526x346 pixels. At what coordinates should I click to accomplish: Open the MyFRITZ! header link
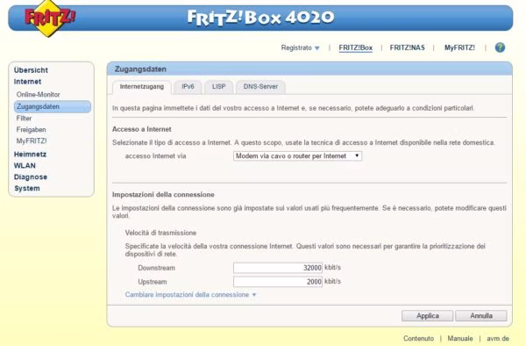459,47
